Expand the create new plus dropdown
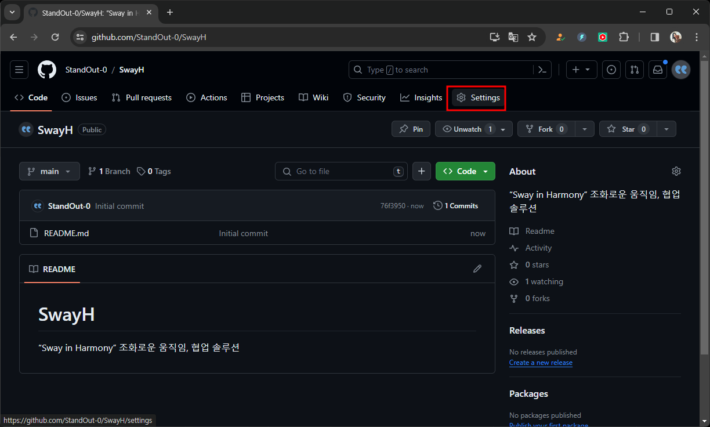710x427 pixels. click(x=581, y=70)
